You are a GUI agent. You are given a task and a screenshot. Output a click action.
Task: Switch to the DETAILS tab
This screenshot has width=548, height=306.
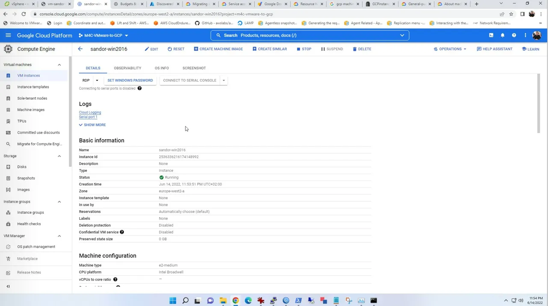(x=93, y=68)
